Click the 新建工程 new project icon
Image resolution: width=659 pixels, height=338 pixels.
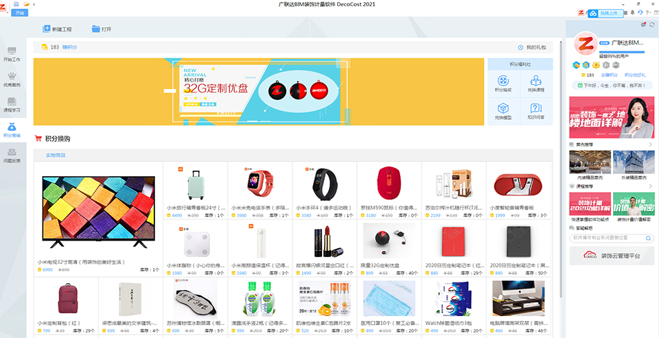pyautogui.click(x=46, y=29)
